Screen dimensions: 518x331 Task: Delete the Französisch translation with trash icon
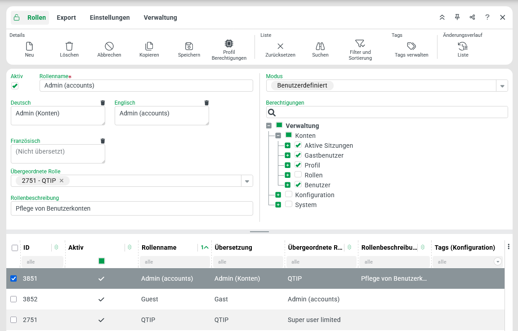[103, 141]
